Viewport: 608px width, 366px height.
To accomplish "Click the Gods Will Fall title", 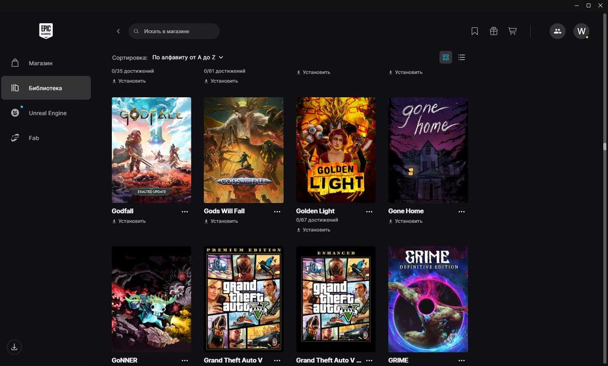I will pos(224,211).
